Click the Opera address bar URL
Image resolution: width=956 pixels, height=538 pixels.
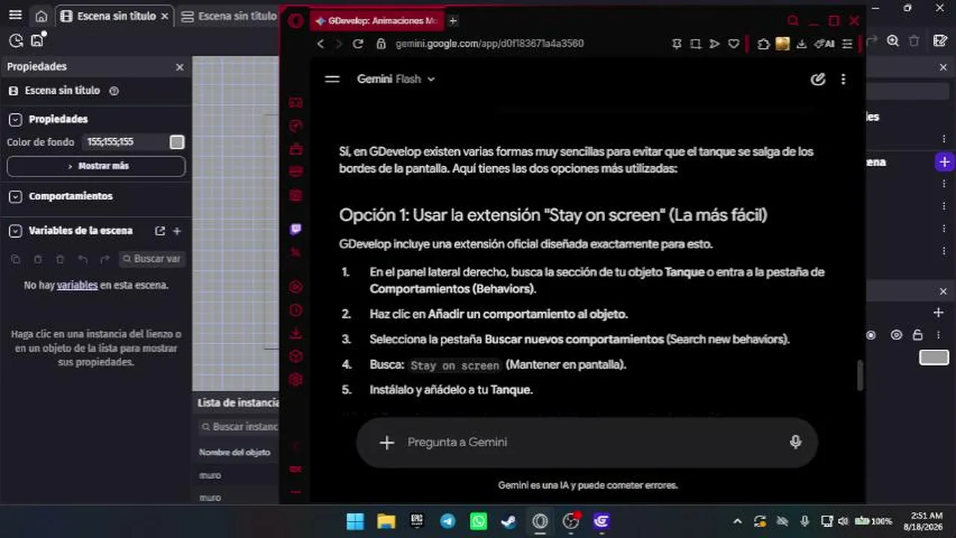coord(489,43)
